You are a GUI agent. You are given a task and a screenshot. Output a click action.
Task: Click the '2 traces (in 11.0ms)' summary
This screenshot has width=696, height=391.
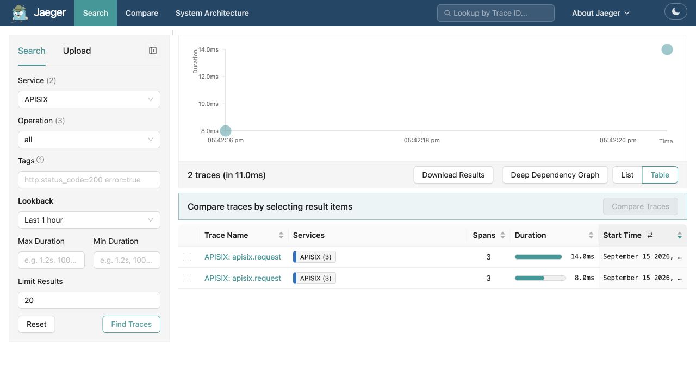coord(227,175)
